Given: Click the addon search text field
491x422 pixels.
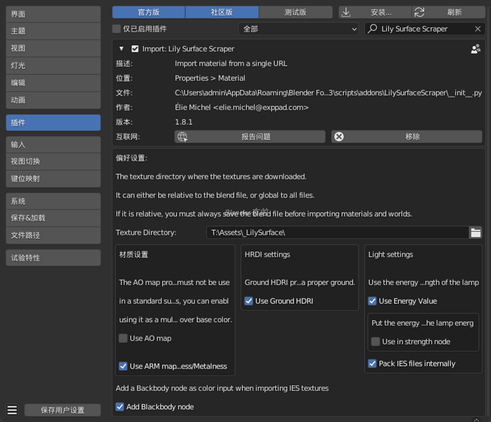Looking at the screenshot, I should click(x=425, y=29).
